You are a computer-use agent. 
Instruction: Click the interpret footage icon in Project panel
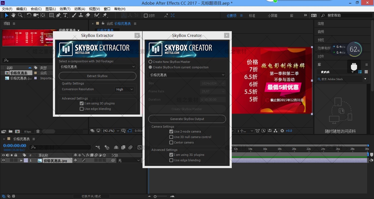coord(4,131)
